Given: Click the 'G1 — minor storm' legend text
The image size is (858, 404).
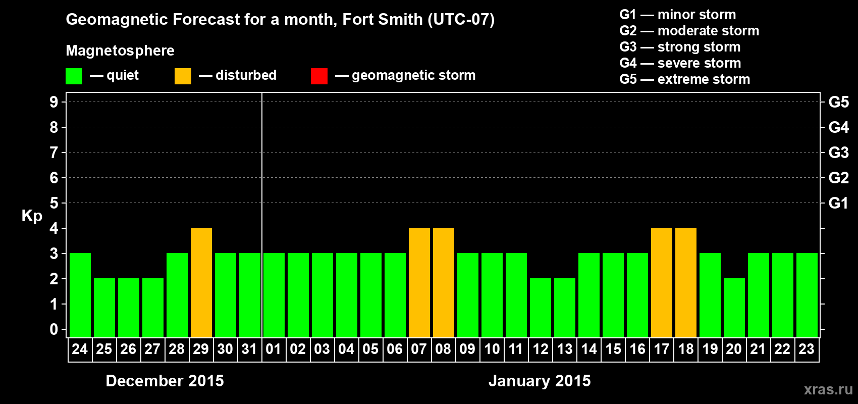Looking at the screenshot, I should tap(678, 15).
